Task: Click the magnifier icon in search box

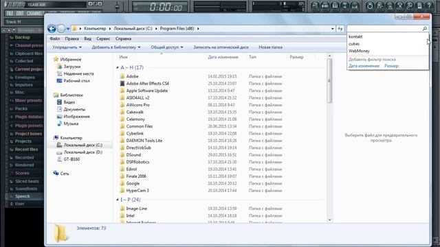Action: [425, 29]
